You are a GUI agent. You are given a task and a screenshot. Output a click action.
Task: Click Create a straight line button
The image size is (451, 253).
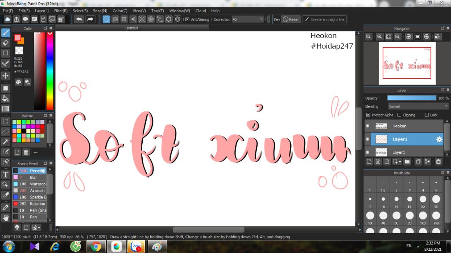pyautogui.click(x=324, y=19)
